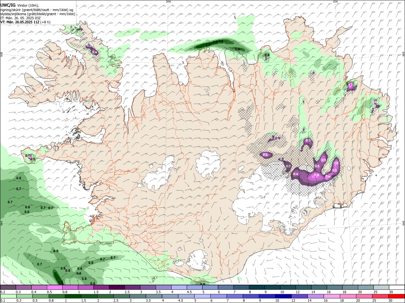This screenshot has width=405, height=303.
Task: Click the light periwinkle 4 mm snow legend swatch
Action: tap(179, 288)
